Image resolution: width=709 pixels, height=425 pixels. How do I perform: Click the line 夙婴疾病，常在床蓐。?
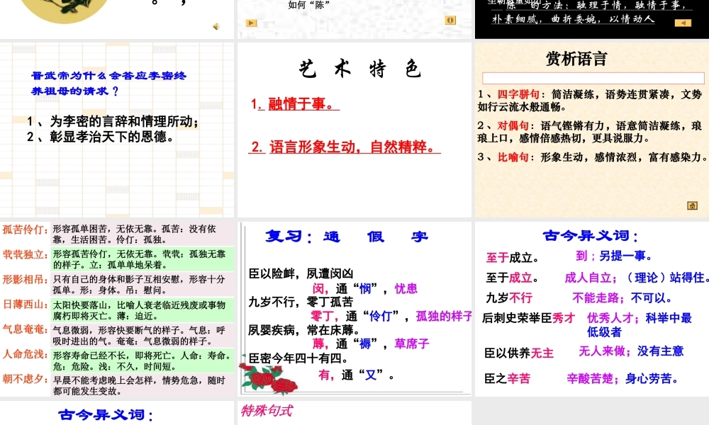coord(304,330)
